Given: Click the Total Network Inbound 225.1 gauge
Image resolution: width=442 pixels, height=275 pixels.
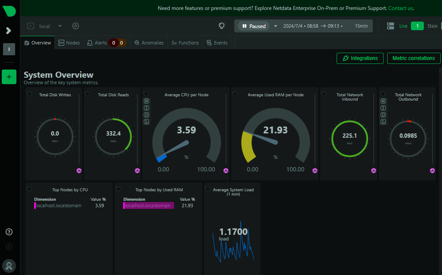Looking at the screenshot, I should [x=350, y=139].
